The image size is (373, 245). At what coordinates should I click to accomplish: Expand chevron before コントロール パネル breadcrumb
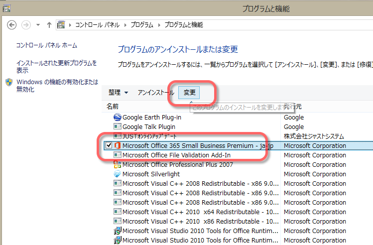click(x=70, y=25)
